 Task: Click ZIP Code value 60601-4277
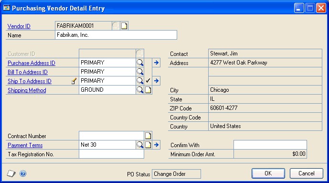click(x=265, y=108)
